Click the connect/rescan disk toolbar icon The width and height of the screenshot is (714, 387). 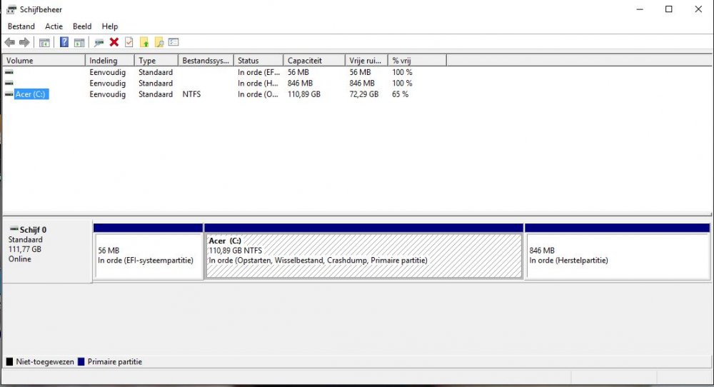tap(99, 42)
